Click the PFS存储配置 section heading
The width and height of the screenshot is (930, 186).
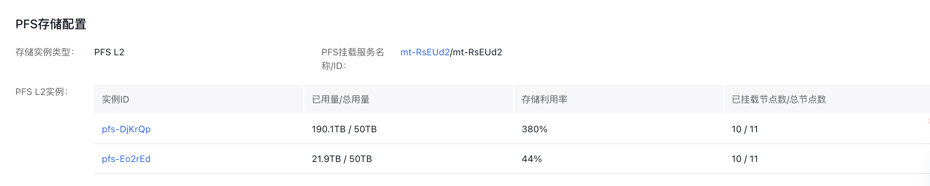(51, 24)
